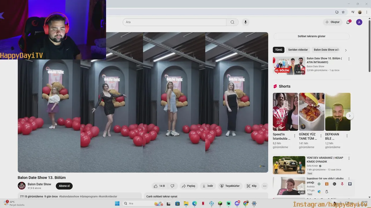371x208 pixels.
Task: Click Windows Security tray icon
Action: click(319, 192)
